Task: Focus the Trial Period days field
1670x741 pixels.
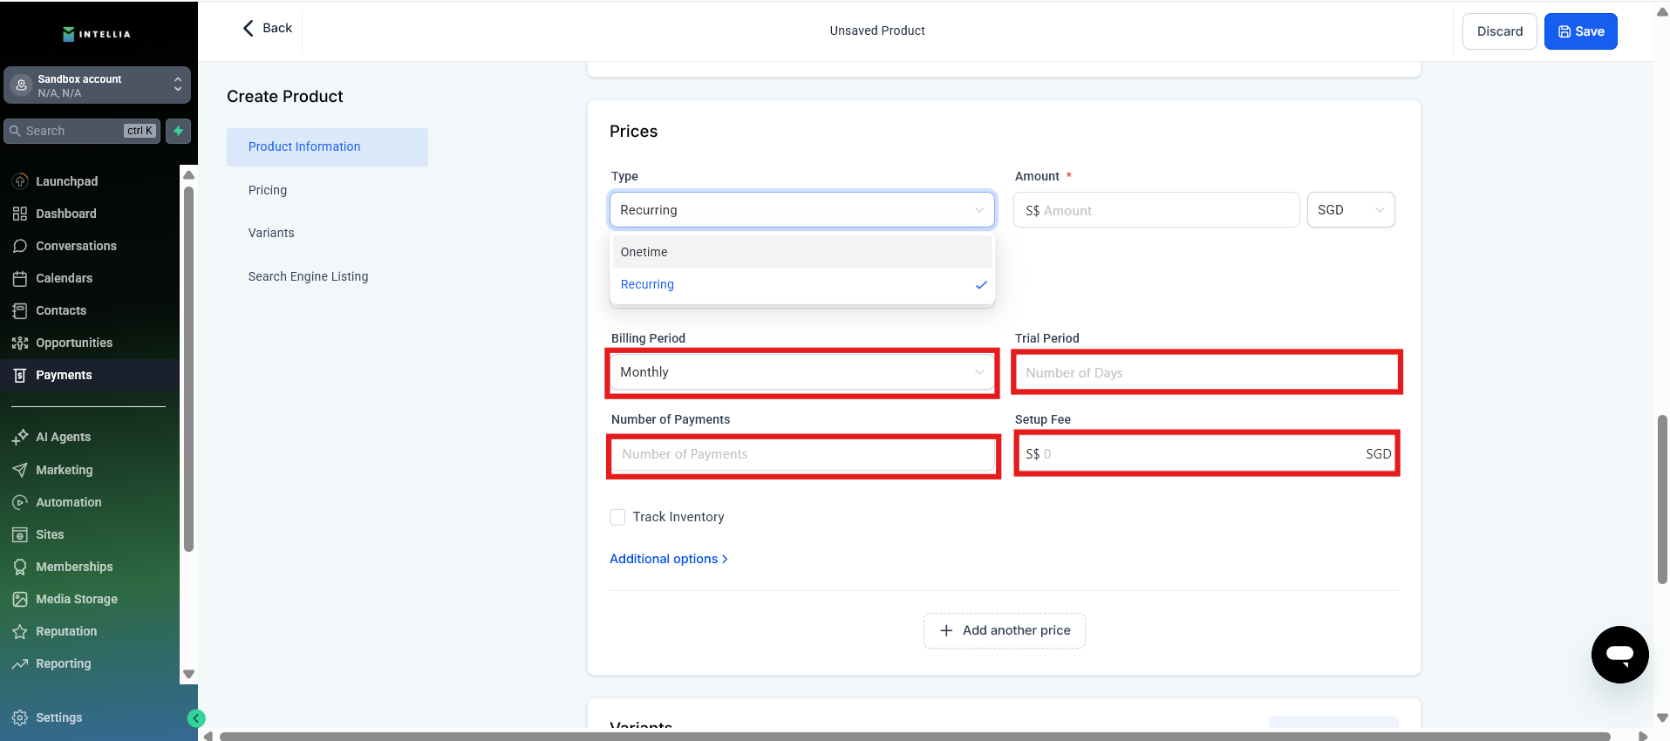Action: click(x=1206, y=373)
